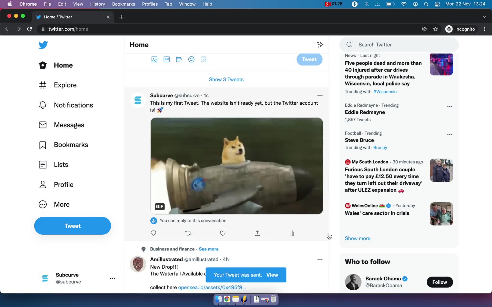
Task: Open options for the Eddie Redmayne trend
Action: [x=450, y=106]
